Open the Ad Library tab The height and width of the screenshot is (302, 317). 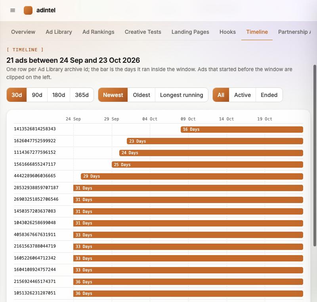[59, 32]
